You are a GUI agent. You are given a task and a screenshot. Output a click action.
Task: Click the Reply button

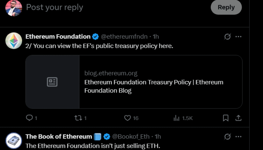226,7
